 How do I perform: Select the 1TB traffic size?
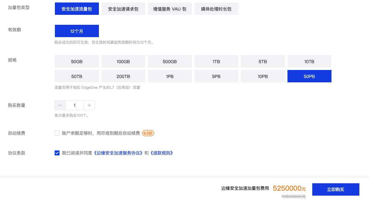click(216, 62)
